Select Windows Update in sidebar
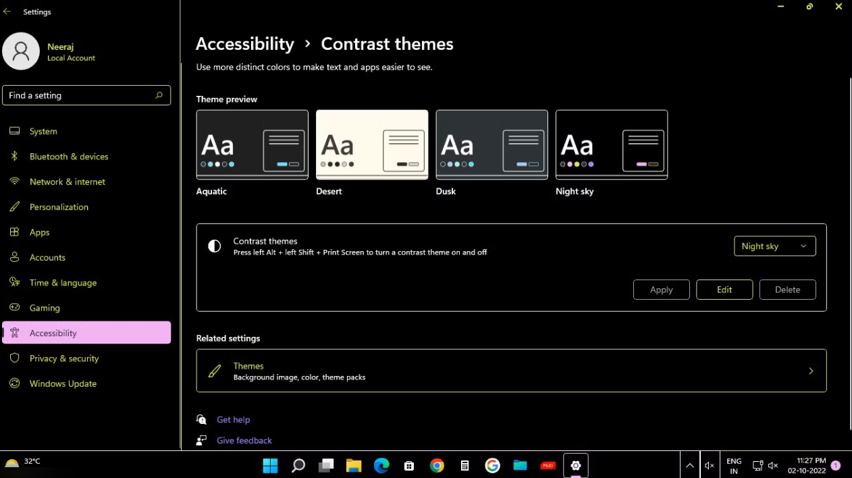852x478 pixels. click(63, 383)
